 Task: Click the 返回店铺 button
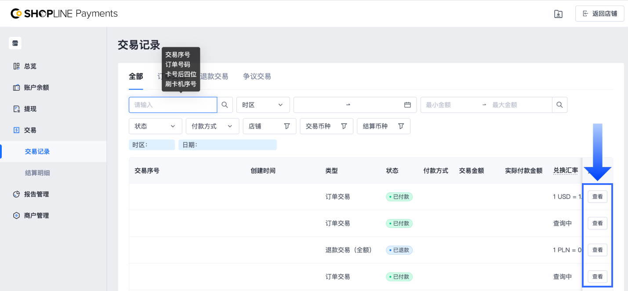[x=599, y=14]
